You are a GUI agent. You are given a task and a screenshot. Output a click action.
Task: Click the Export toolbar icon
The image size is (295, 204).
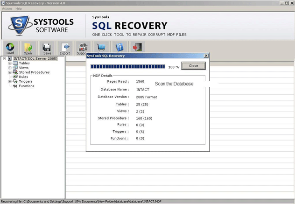tap(65, 47)
